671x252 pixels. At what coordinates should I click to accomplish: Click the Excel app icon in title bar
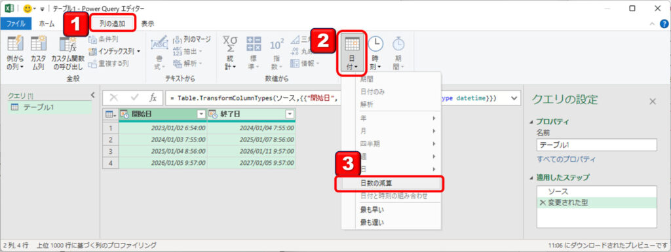9,8
